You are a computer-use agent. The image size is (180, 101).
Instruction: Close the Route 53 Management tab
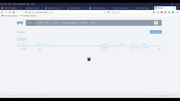[20, 8]
